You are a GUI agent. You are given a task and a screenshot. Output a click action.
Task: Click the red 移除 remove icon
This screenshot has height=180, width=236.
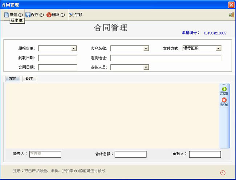[224, 100]
